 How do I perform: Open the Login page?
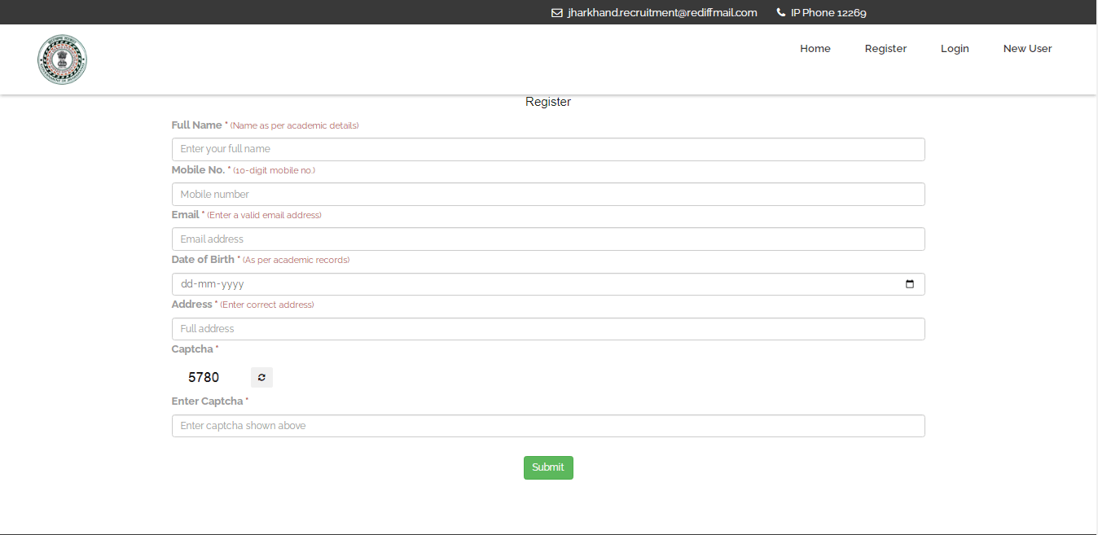(955, 49)
